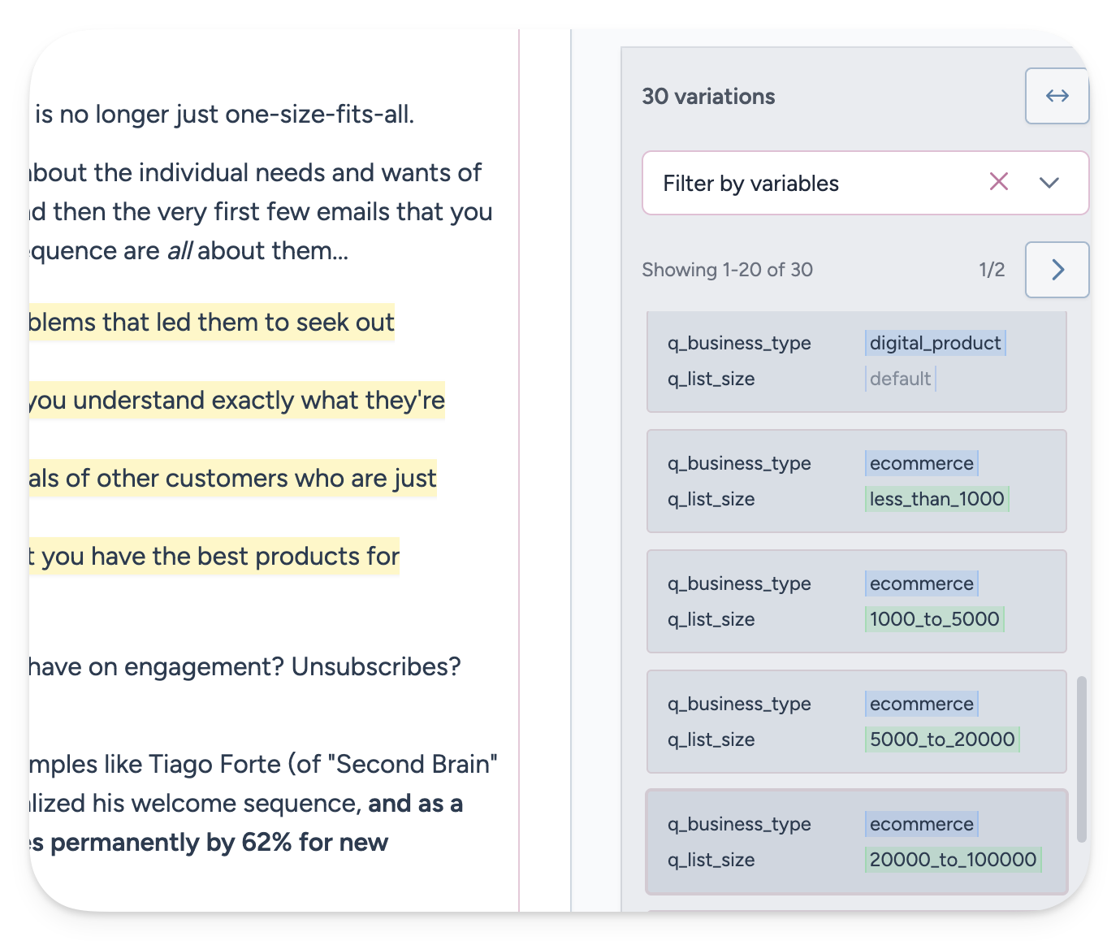Select the digital_product default variation card
Image resolution: width=1120 pixels, height=941 pixels.
857,361
